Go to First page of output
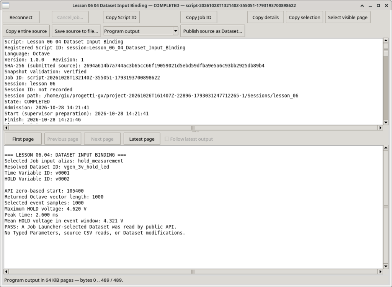This screenshot has height=287, width=392. [23, 139]
